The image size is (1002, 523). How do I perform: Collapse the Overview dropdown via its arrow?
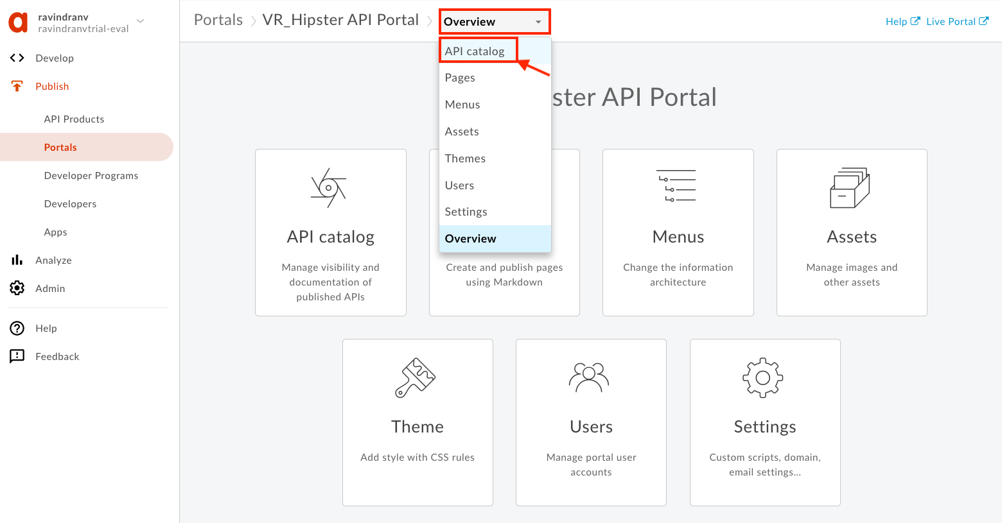coord(538,22)
